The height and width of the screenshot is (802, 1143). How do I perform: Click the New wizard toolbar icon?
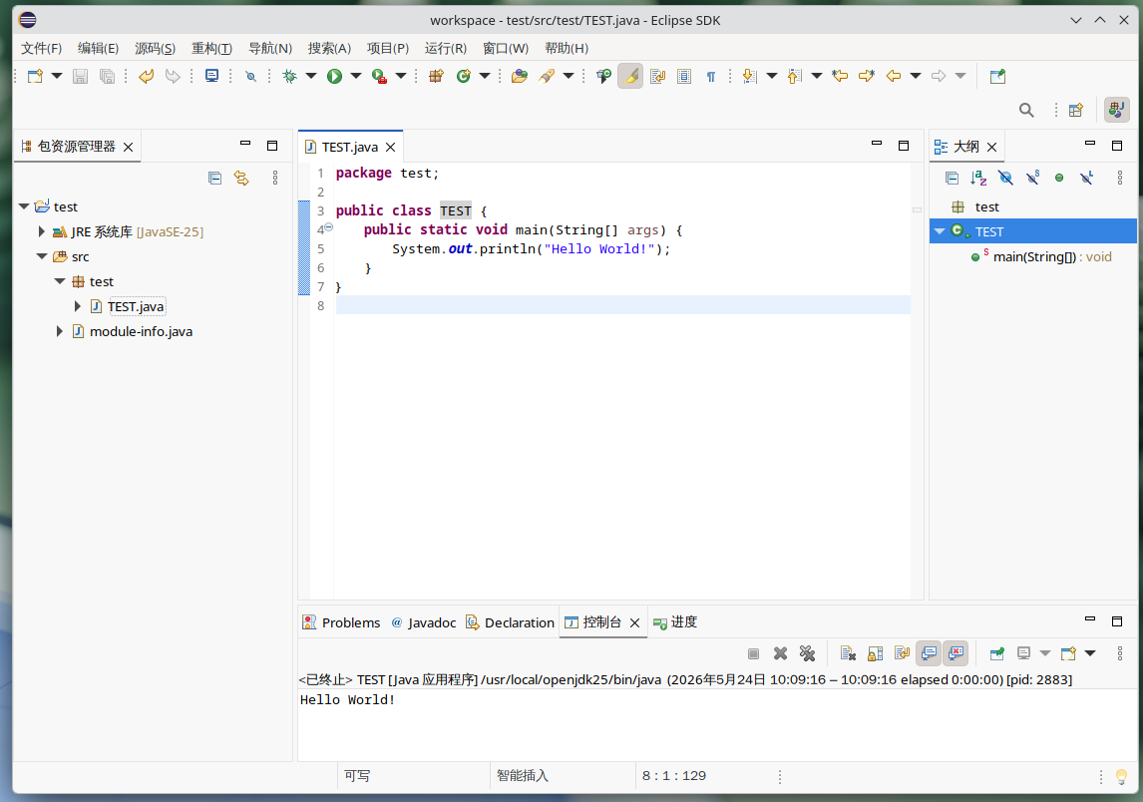pyautogui.click(x=35, y=76)
